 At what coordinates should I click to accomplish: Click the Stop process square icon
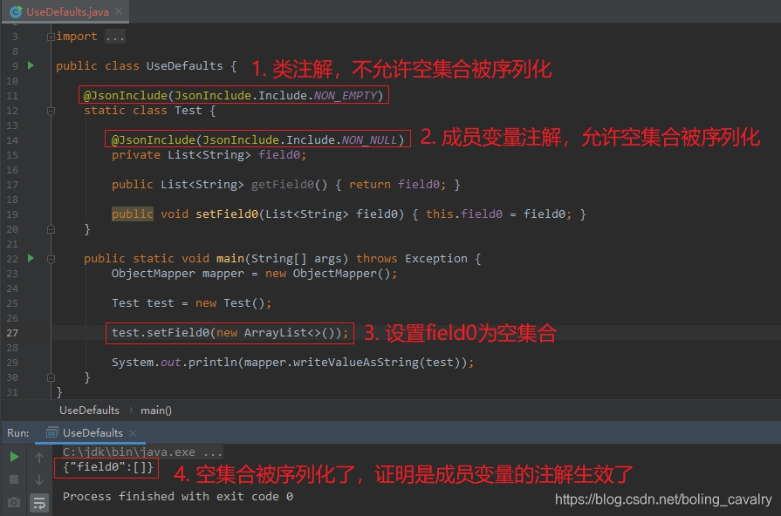click(x=12, y=480)
